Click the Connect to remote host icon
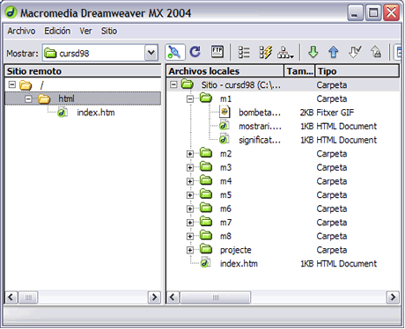This screenshot has width=405, height=329. [174, 53]
